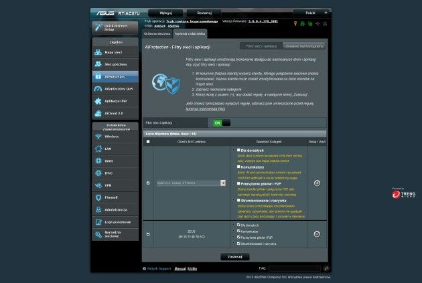Open Logi systemowe log icon
This screenshot has height=283, width=422.
click(x=98, y=222)
